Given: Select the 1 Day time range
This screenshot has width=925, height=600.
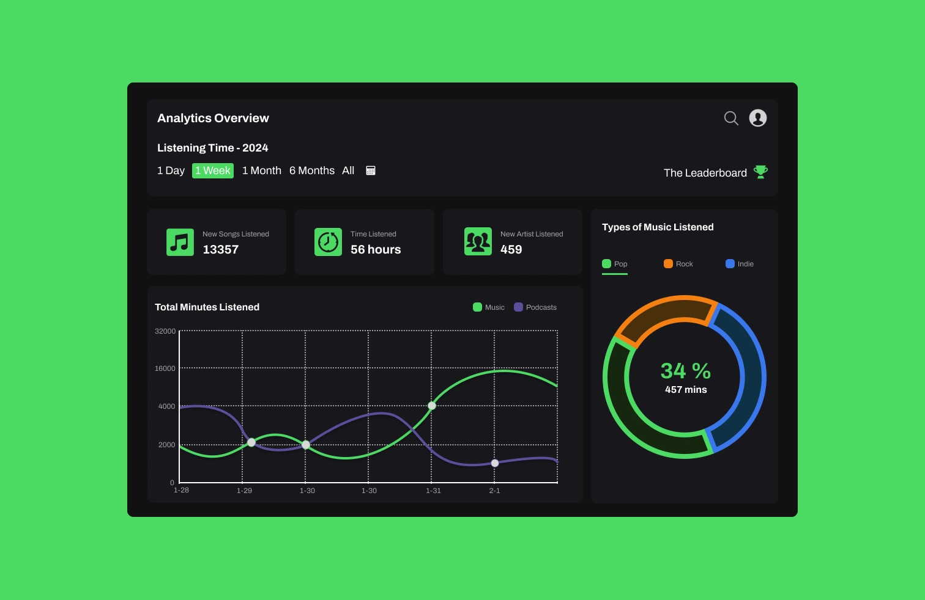Looking at the screenshot, I should (171, 170).
